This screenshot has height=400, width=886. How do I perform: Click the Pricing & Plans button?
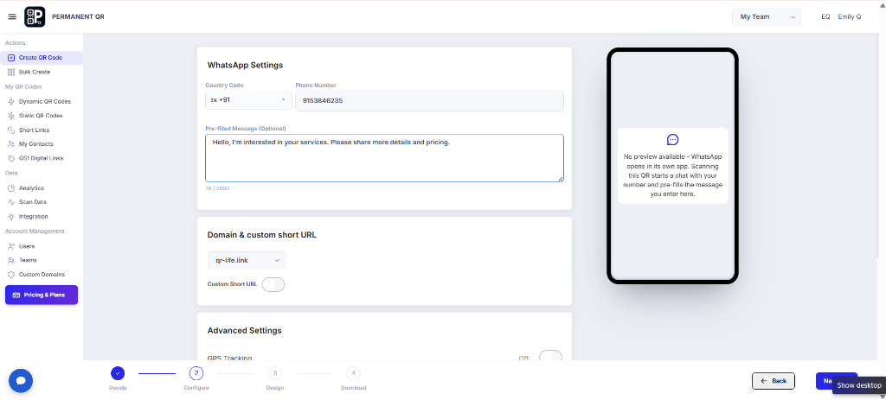click(x=42, y=295)
